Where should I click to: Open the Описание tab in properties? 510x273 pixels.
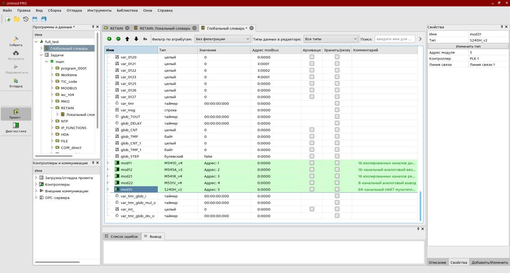[437, 262]
